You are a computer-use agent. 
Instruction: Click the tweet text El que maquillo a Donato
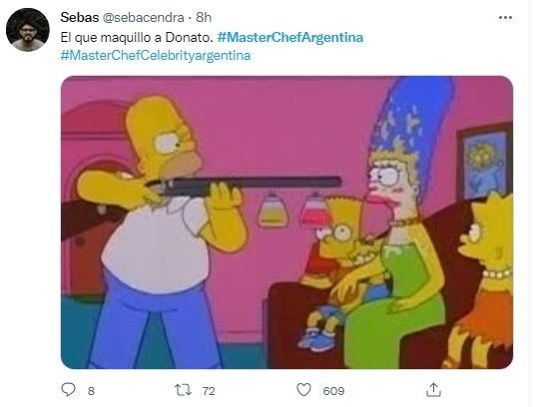(137, 37)
